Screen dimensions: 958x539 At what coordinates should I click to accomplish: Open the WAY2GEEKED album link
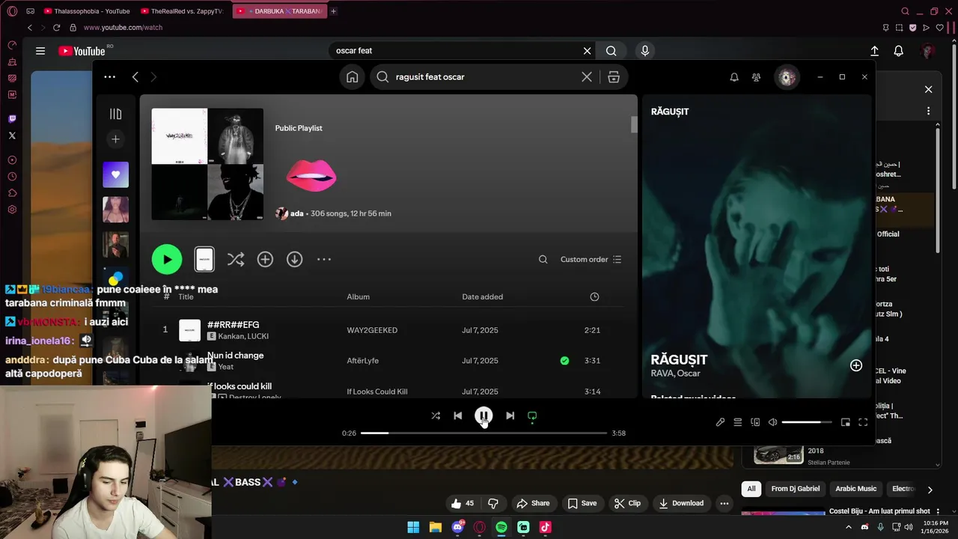pos(372,330)
